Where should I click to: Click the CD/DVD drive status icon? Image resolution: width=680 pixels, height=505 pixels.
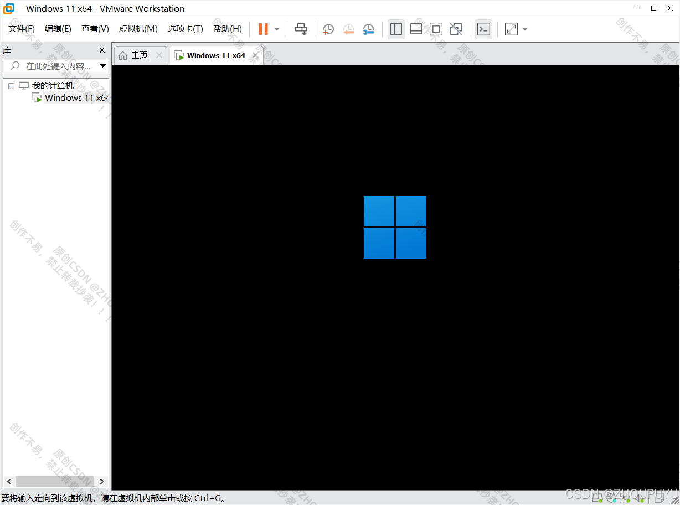tap(611, 498)
